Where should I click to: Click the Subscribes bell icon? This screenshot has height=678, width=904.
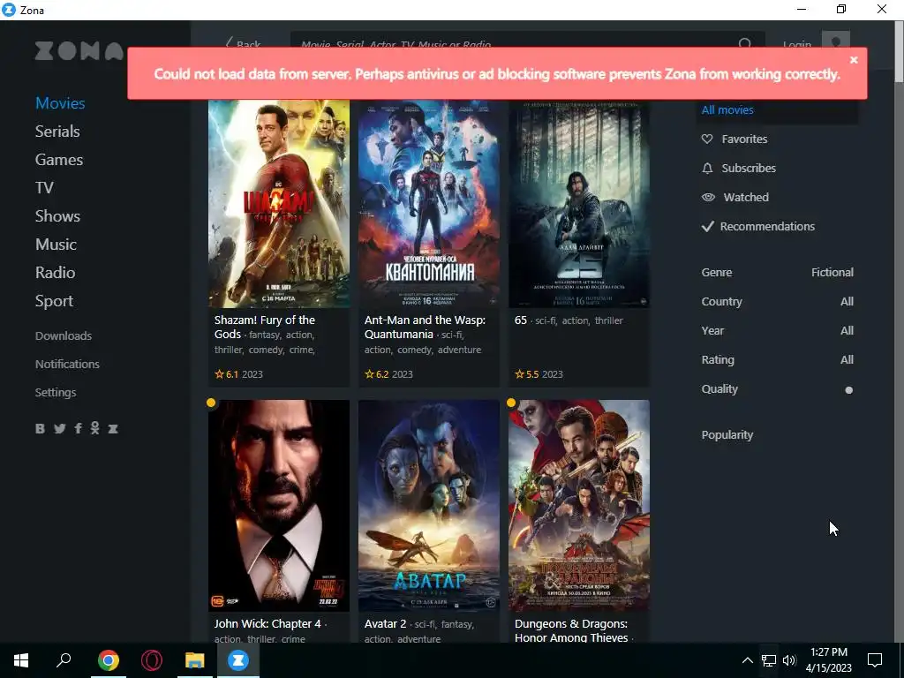pyautogui.click(x=707, y=169)
